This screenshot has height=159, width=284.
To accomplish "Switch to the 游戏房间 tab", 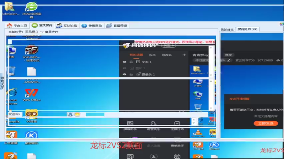I will (x=42, y=25).
